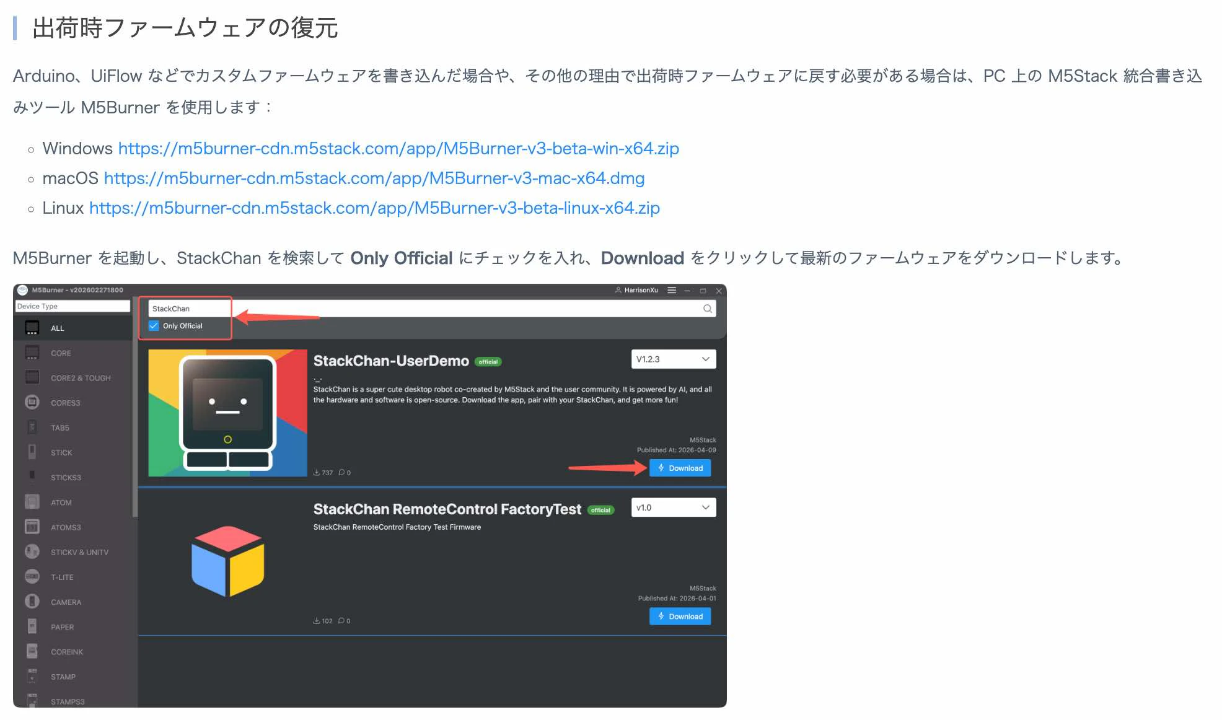
Task: Click the StackChan search input field
Action: (x=432, y=309)
